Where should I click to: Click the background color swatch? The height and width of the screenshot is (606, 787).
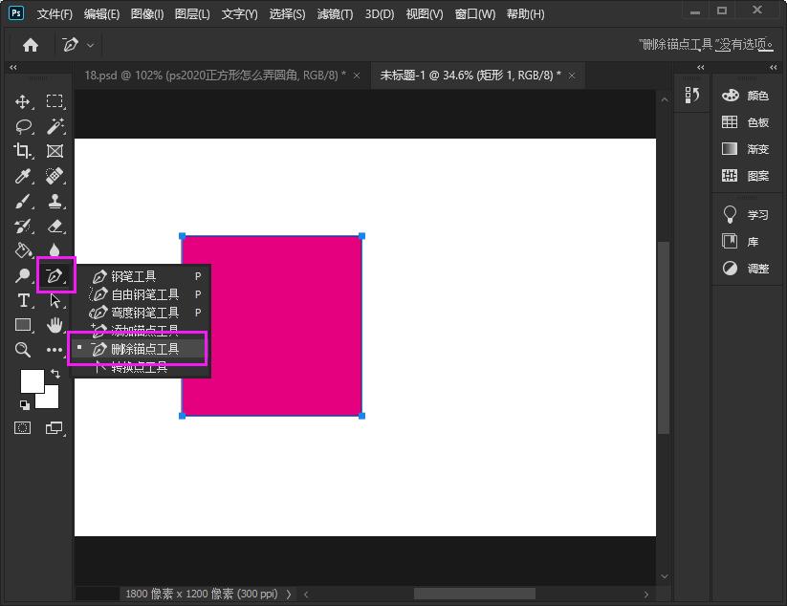point(50,399)
